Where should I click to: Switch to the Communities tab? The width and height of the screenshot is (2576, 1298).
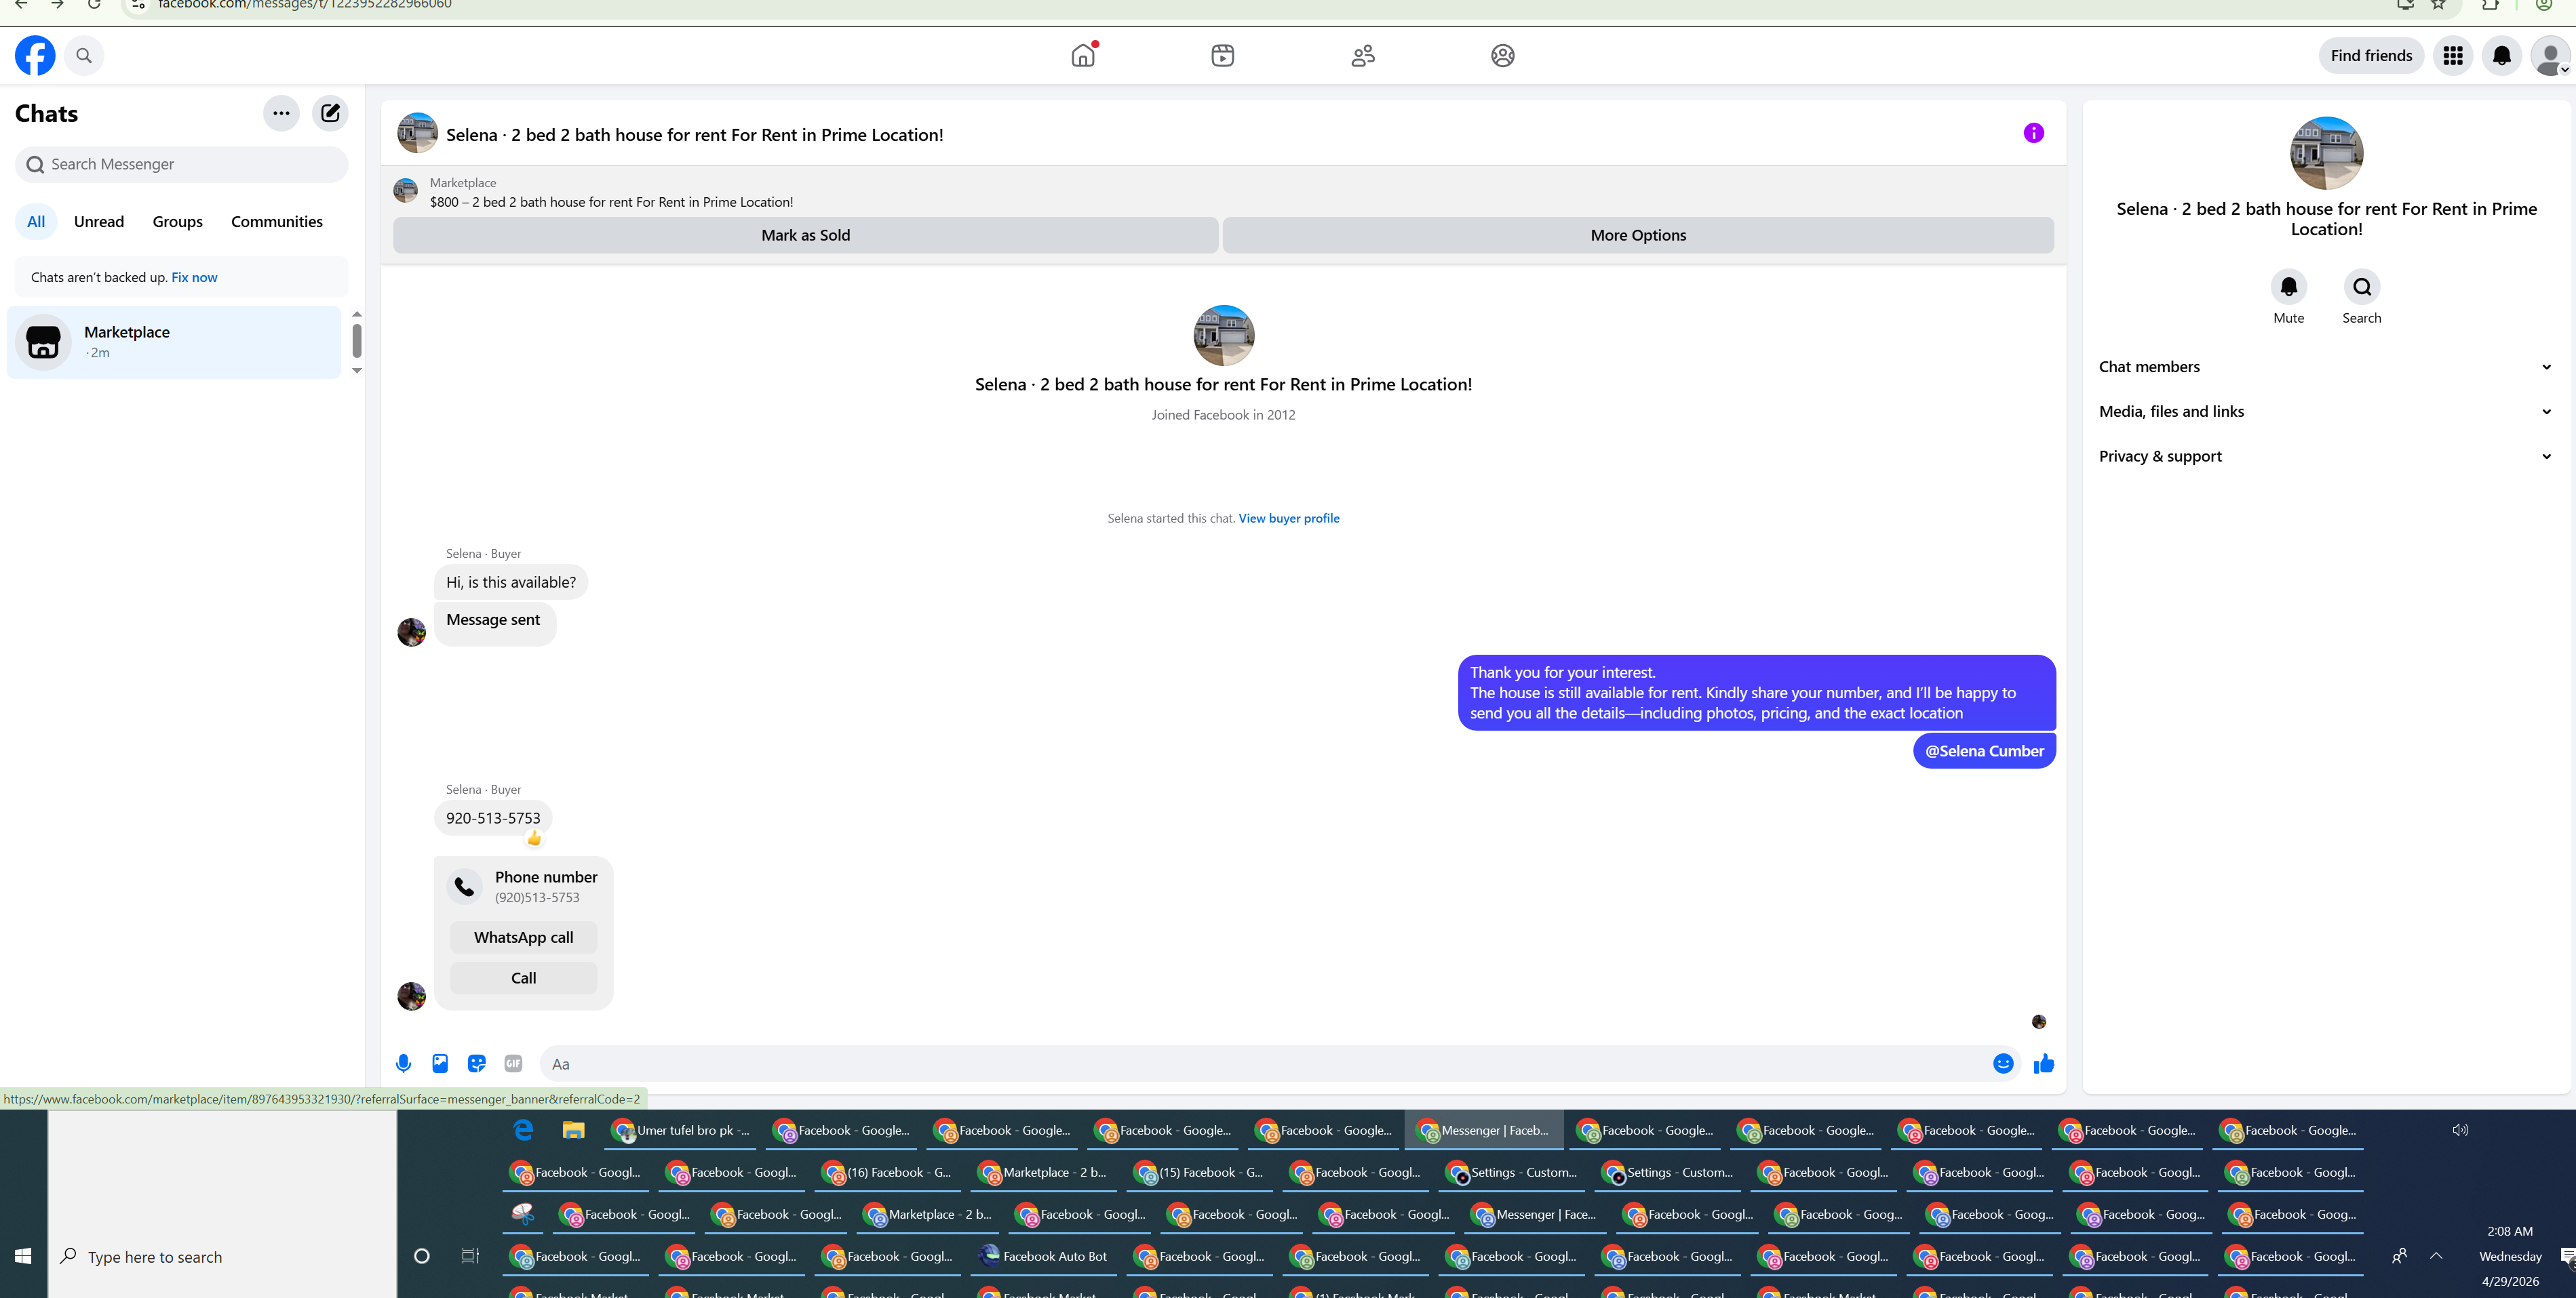click(277, 222)
